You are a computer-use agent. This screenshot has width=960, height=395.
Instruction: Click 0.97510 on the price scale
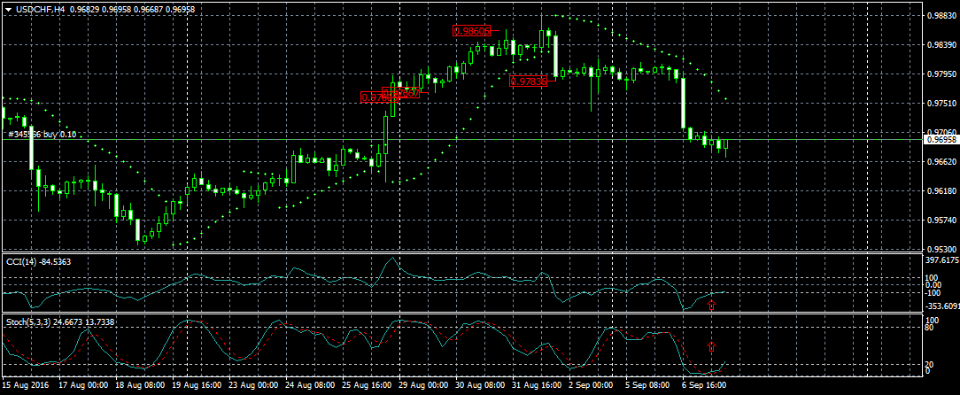click(x=941, y=104)
